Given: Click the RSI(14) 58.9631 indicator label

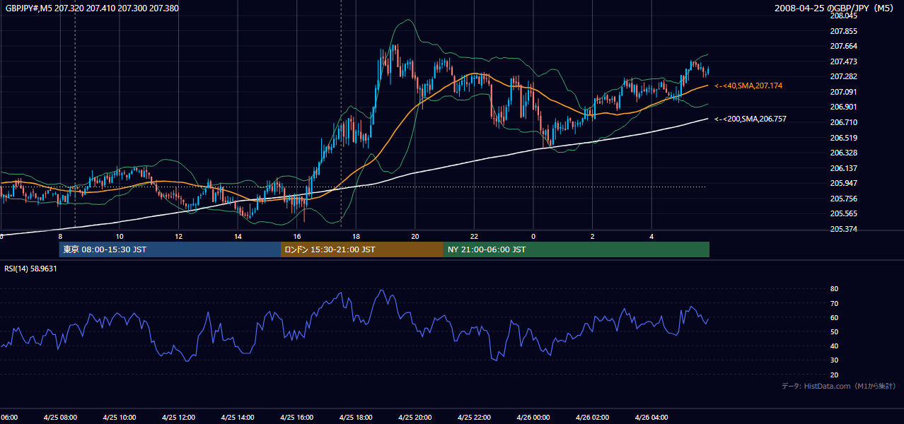Looking at the screenshot, I should tap(30, 269).
